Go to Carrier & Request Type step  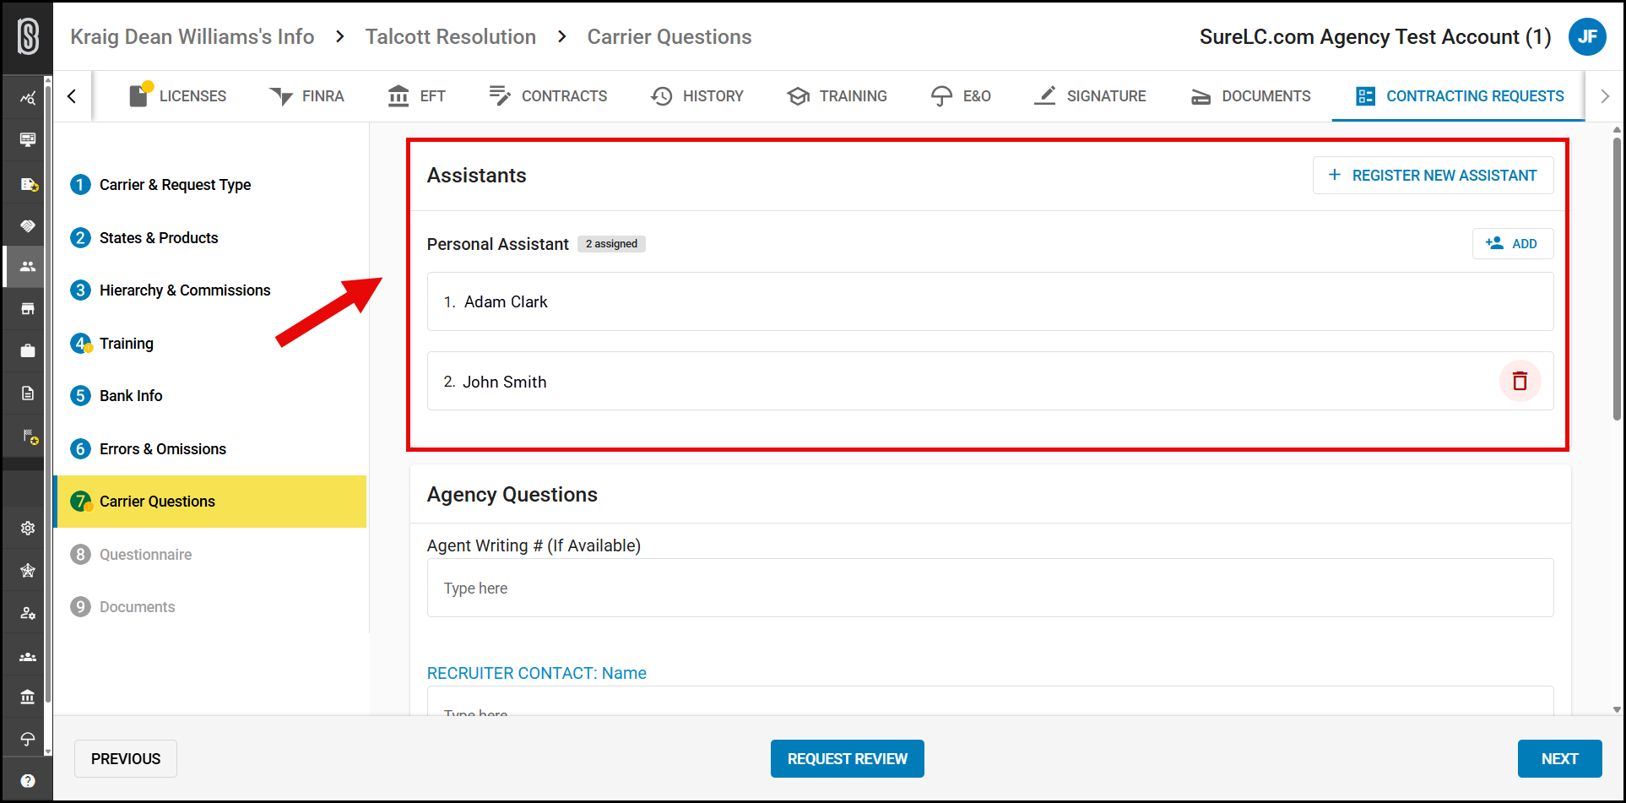tap(160, 185)
